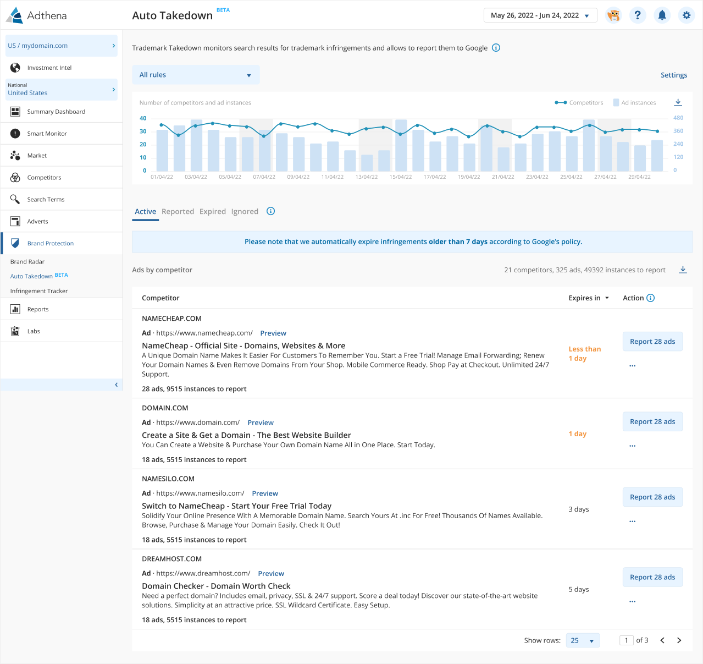Screen dimensions: 703x664
Task: Go to next page of results
Action: [x=679, y=640]
